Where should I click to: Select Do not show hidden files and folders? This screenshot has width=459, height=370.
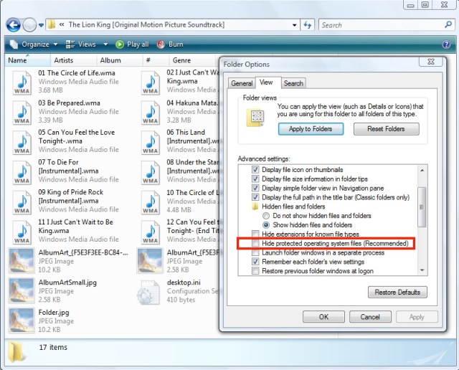(266, 215)
